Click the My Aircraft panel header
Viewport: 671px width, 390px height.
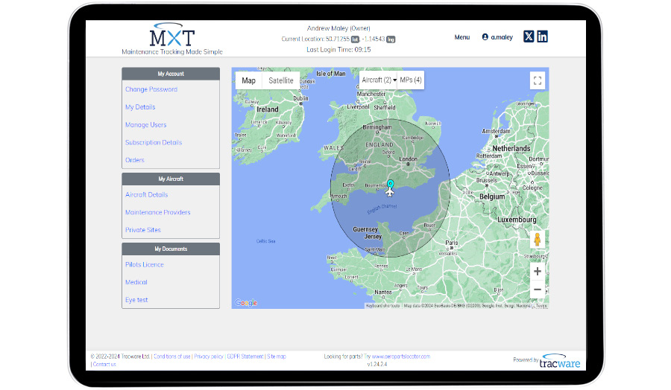click(x=171, y=179)
